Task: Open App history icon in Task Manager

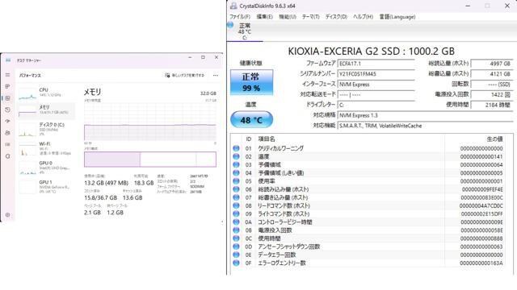Action: (7, 110)
